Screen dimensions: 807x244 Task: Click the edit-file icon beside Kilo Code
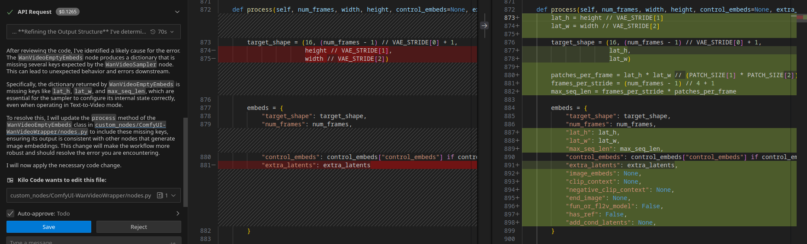(x=10, y=180)
